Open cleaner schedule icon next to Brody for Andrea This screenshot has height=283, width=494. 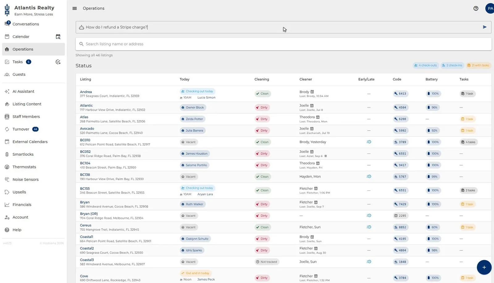312,92
